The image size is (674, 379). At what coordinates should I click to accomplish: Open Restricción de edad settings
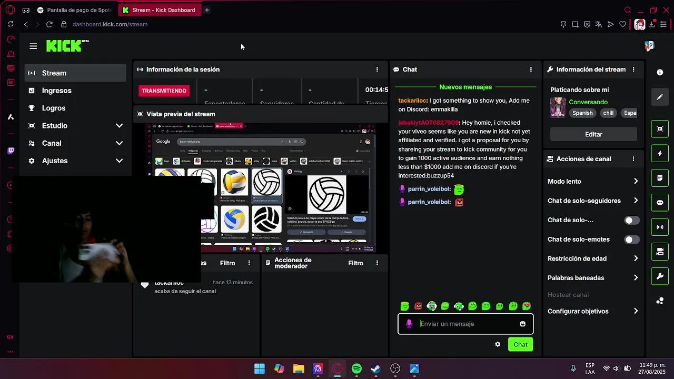(593, 258)
